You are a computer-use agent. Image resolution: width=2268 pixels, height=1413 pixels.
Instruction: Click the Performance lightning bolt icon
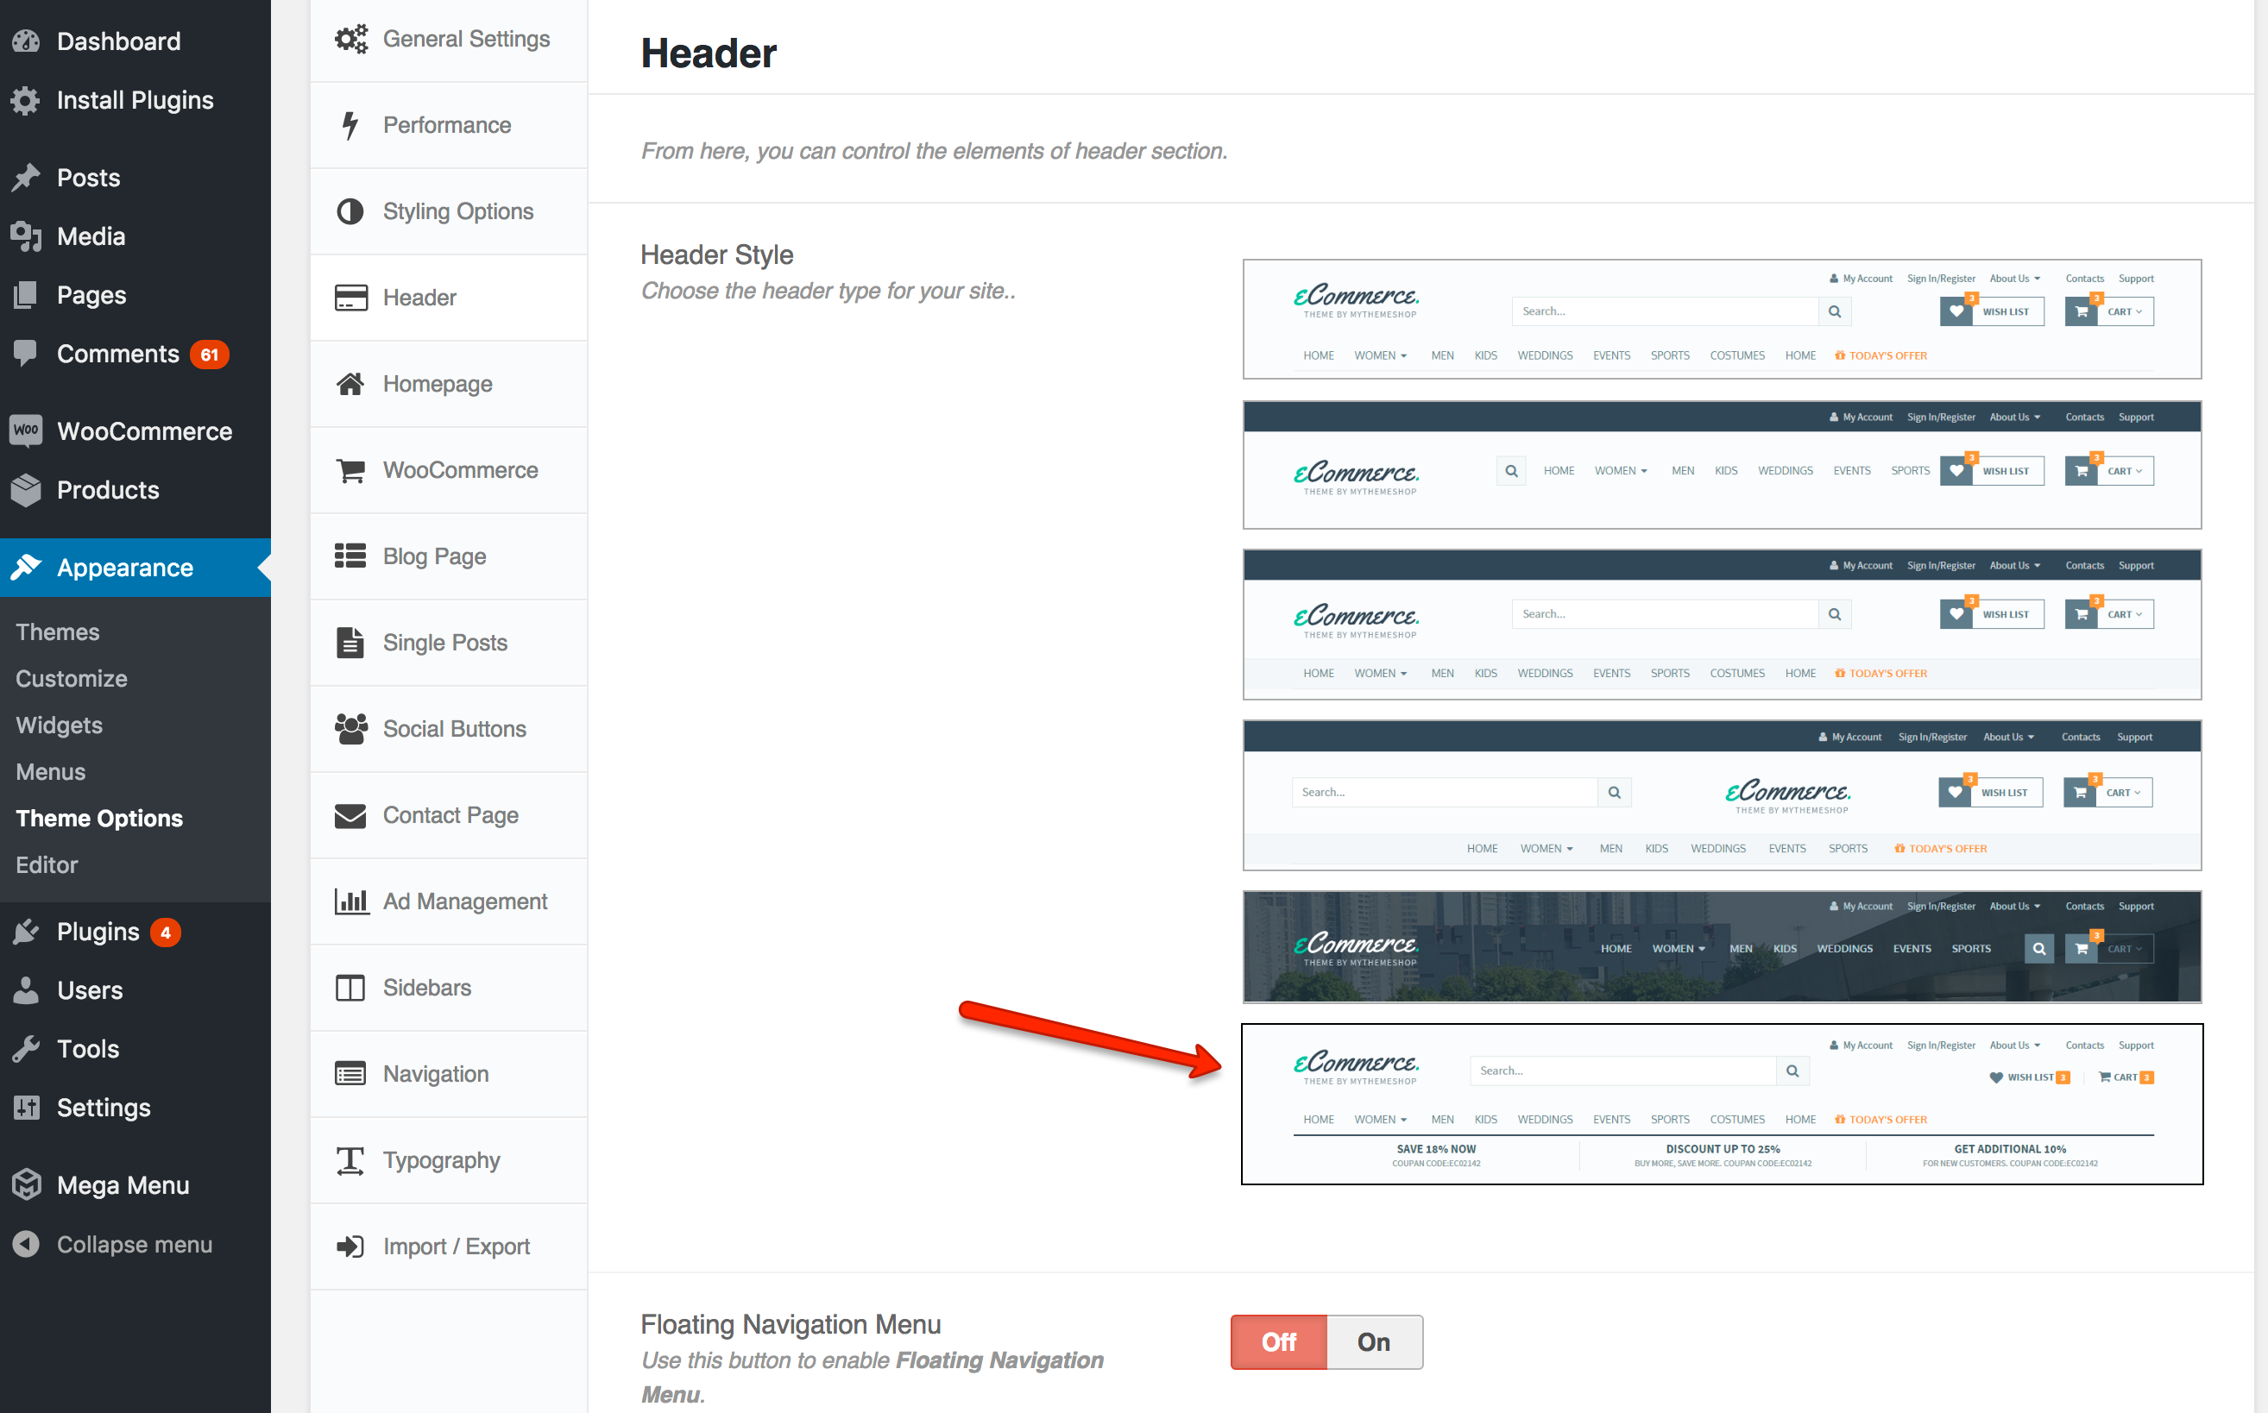pos(350,125)
